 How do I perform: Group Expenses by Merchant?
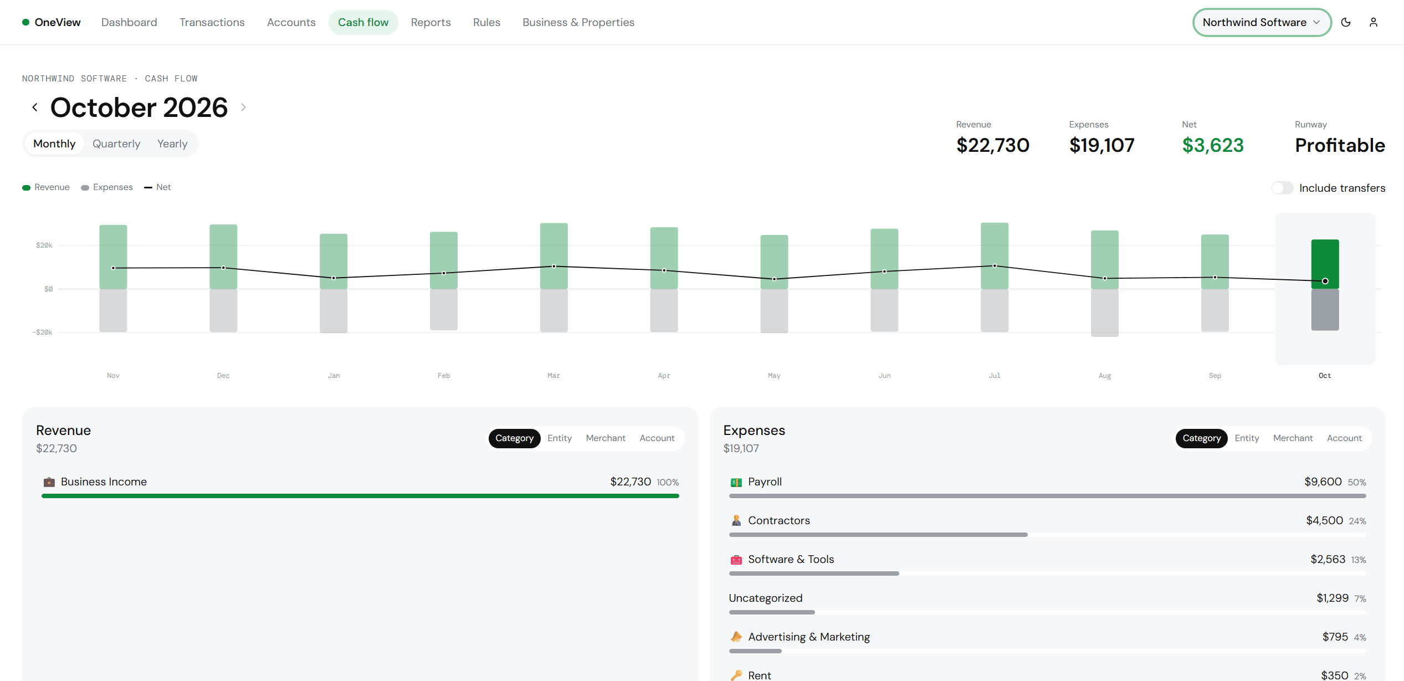coord(1293,438)
